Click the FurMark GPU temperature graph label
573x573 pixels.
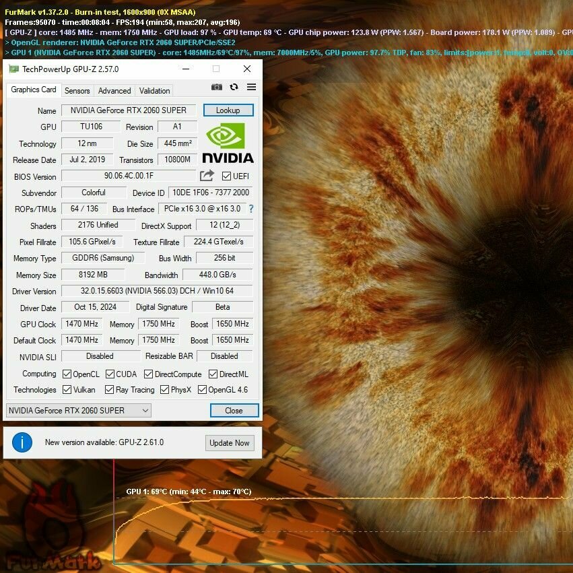coord(189,492)
